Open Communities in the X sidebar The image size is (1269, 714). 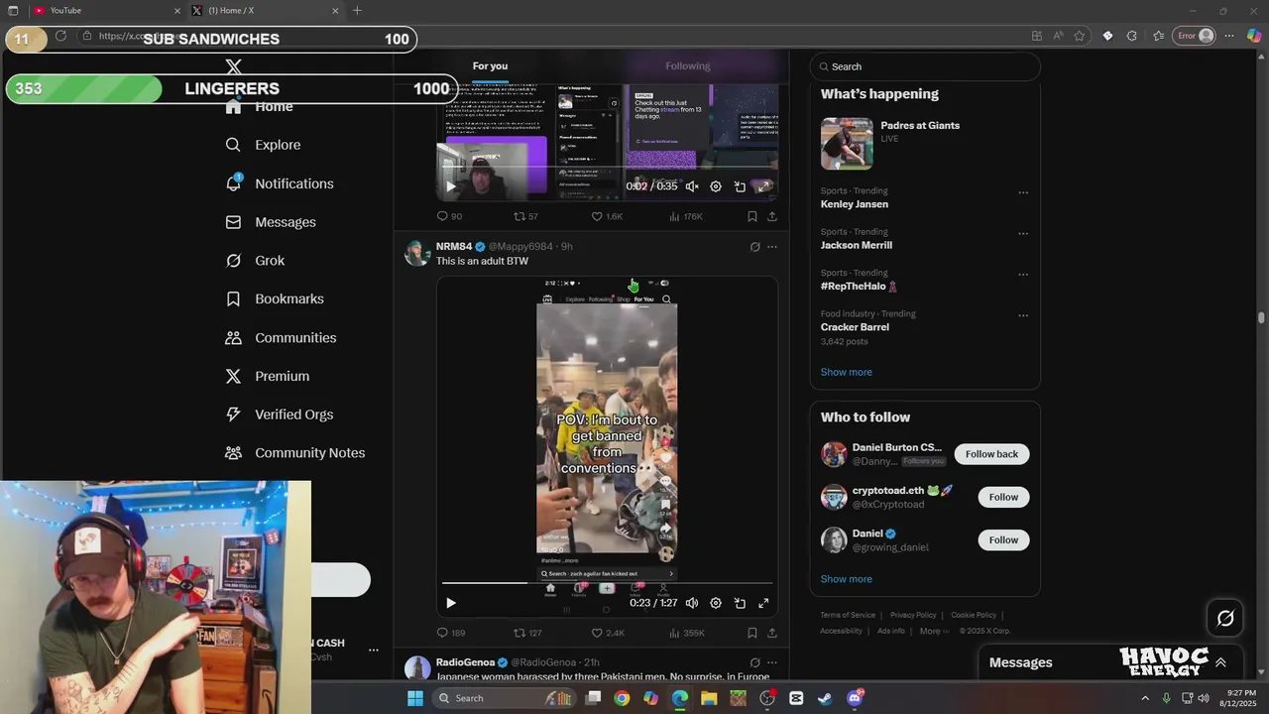281,337
